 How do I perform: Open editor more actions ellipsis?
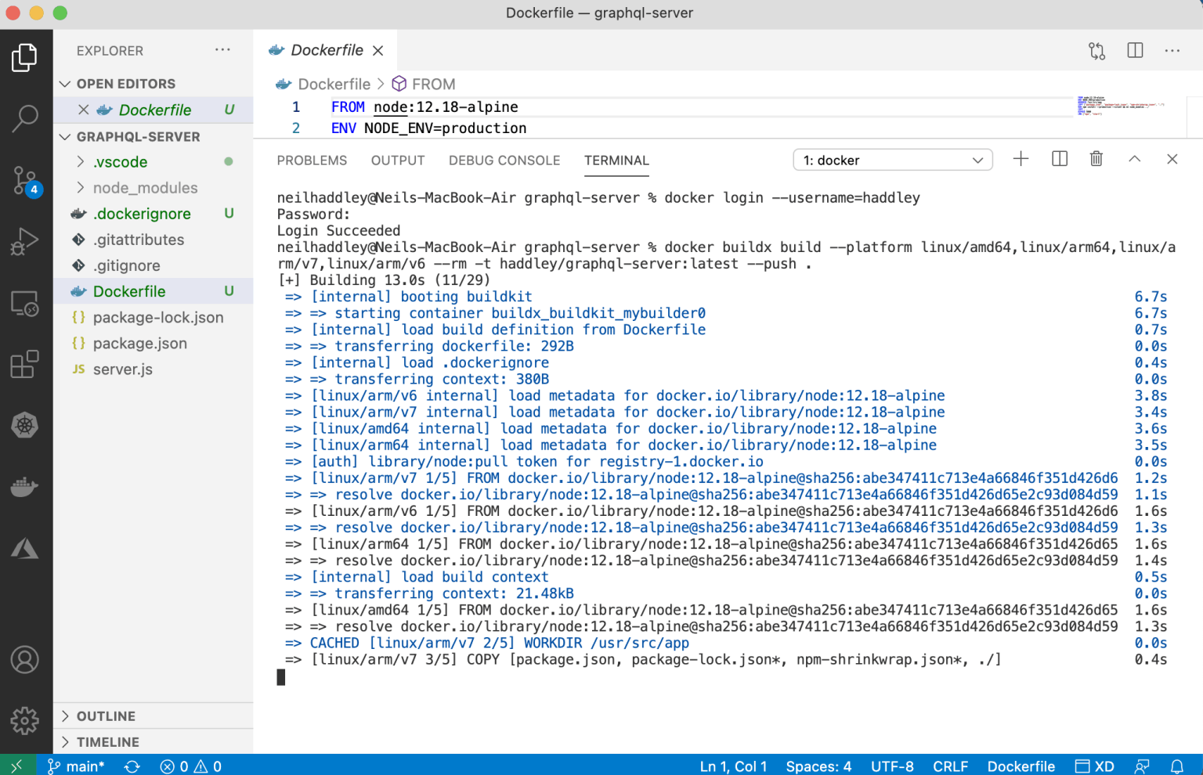point(1172,50)
